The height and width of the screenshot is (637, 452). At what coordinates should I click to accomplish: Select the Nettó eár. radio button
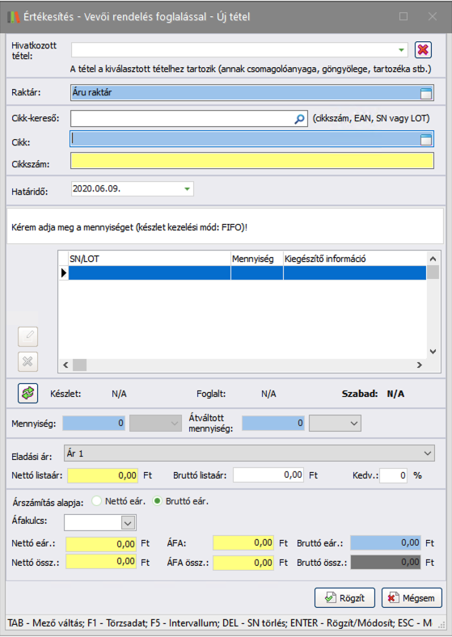[97, 501]
